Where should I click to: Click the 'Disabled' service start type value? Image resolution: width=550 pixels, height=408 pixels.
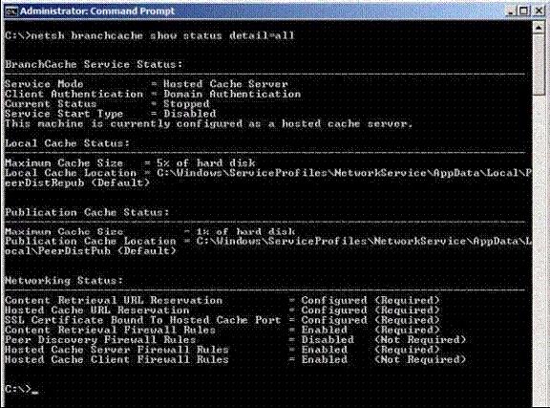coord(190,114)
